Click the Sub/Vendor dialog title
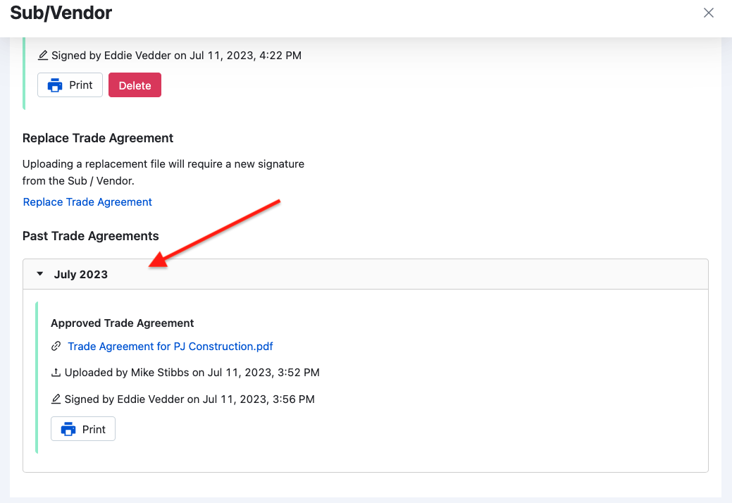Screen dimensions: 732x503 (61, 13)
